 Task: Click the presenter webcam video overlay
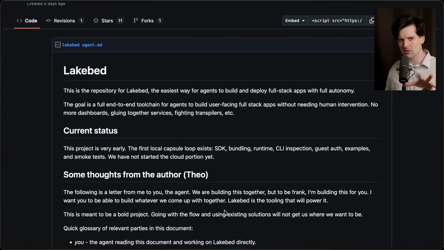tap(405, 49)
